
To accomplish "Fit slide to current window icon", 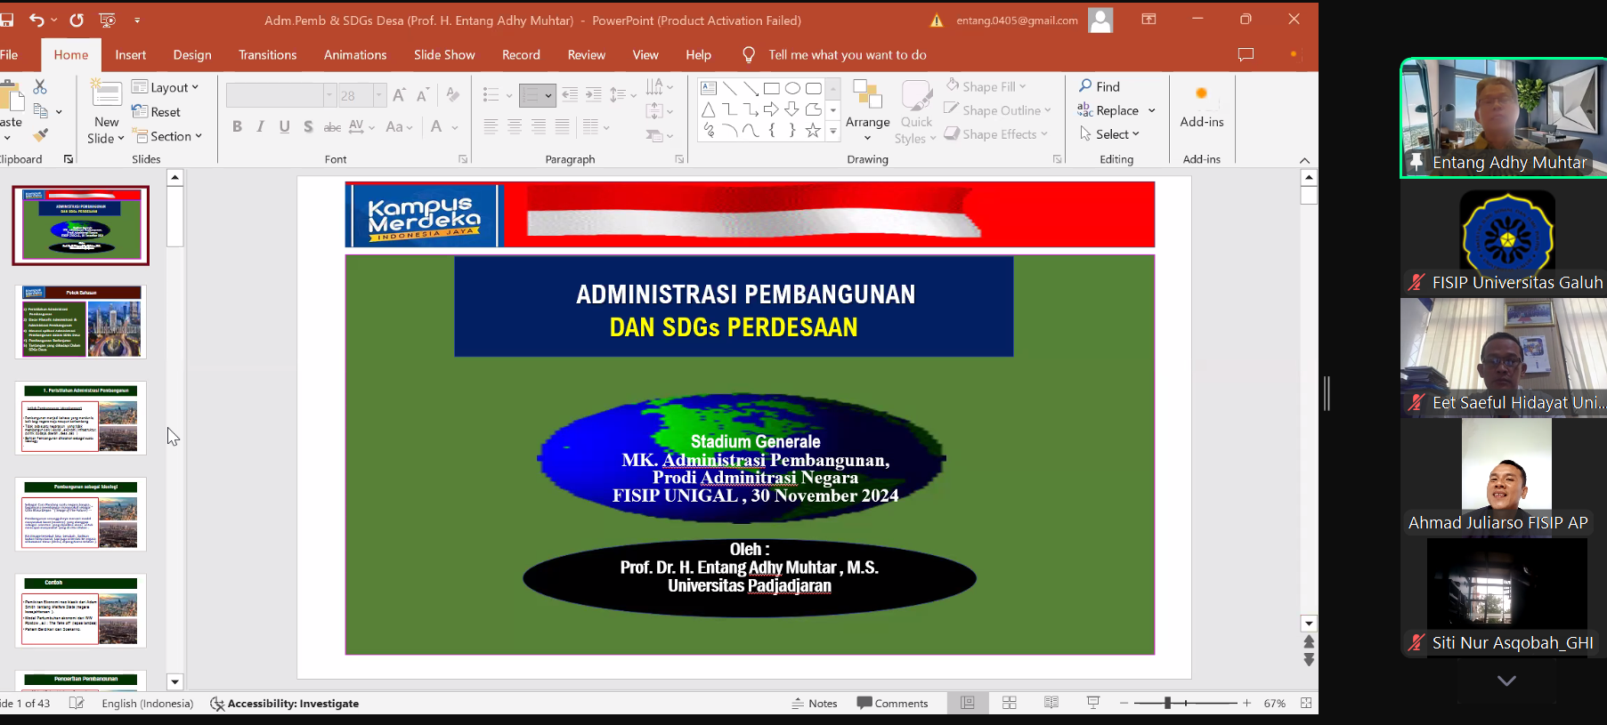I will point(1306,703).
